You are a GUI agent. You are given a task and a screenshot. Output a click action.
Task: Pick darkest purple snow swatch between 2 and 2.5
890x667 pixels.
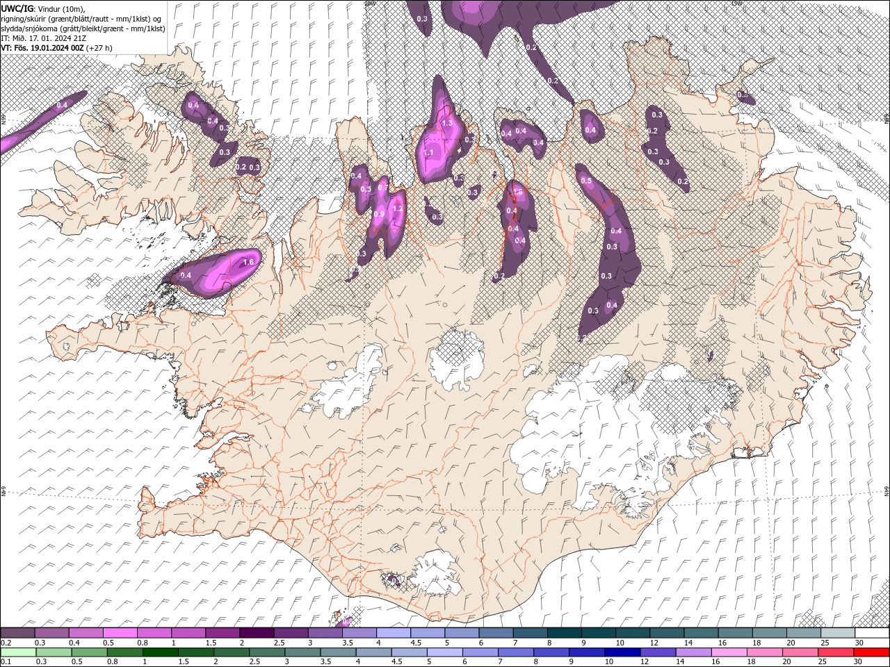tap(257, 633)
